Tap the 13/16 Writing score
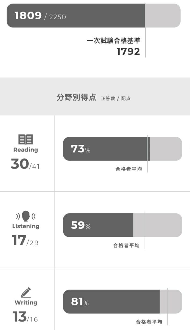 pyautogui.click(x=25, y=317)
